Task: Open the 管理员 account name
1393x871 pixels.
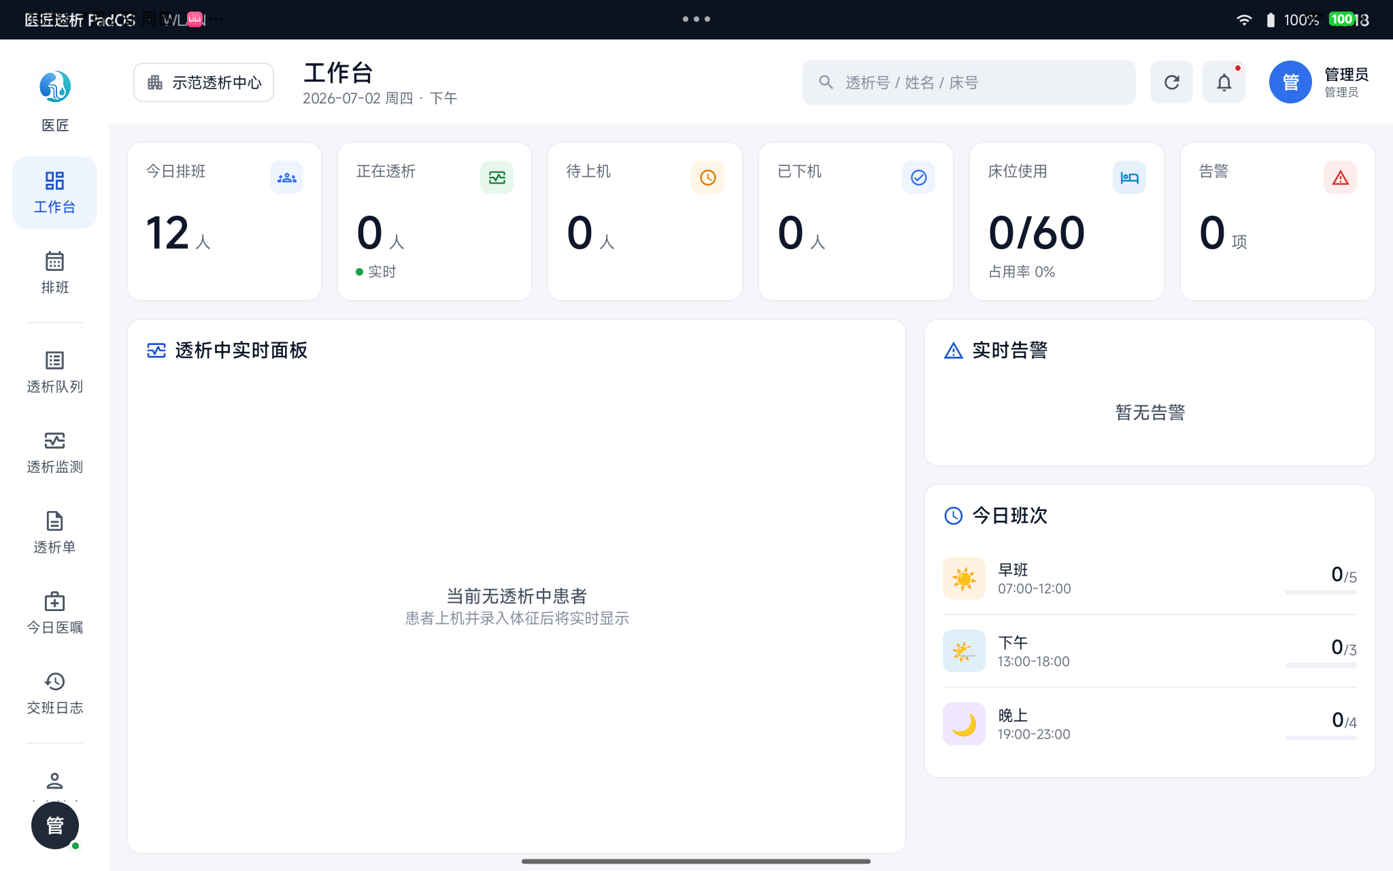Action: [1346, 74]
